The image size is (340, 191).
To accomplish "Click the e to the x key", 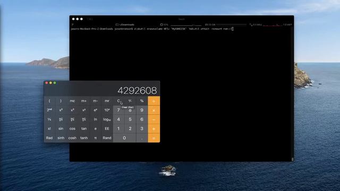I will point(95,110).
